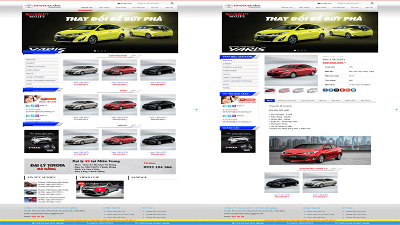Switch to Mô tả tab on product page
The height and width of the screenshot is (225, 400).
(269, 100)
